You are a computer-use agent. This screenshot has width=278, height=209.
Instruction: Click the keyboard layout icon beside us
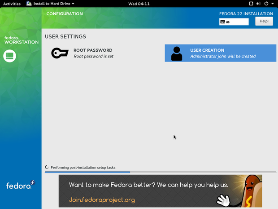click(x=222, y=22)
